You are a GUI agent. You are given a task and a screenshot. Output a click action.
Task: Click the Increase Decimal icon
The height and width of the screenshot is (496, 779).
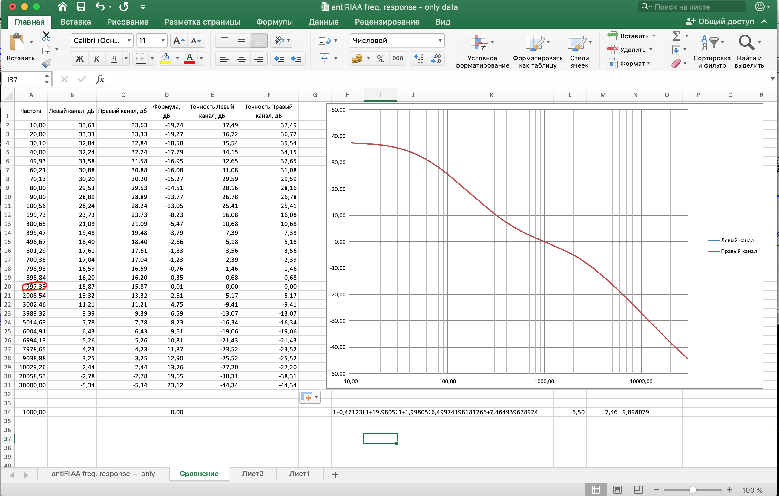pyautogui.click(x=418, y=59)
